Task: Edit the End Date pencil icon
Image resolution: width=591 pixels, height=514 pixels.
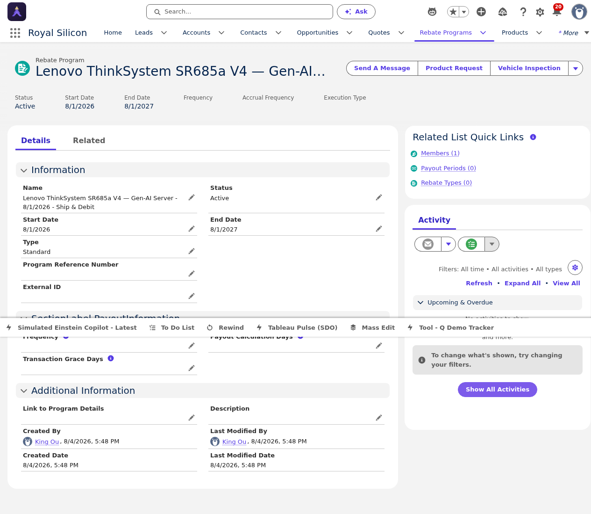Action: (x=379, y=229)
